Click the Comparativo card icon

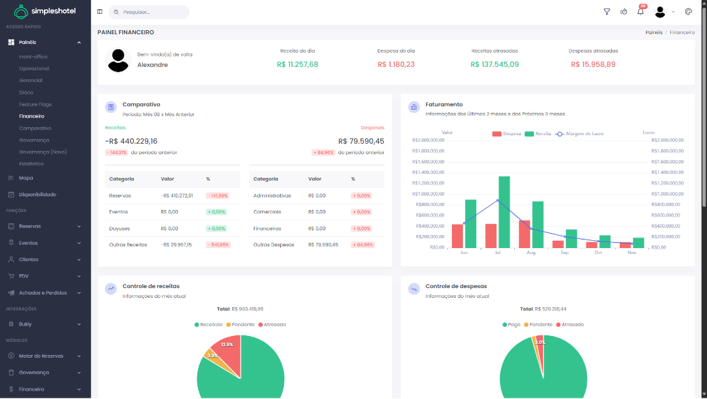(x=110, y=107)
